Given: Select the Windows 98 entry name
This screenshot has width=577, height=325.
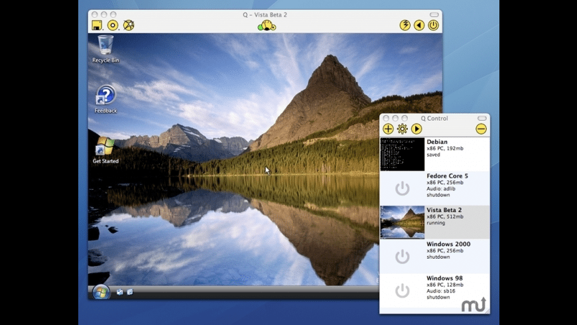Looking at the screenshot, I should pyautogui.click(x=445, y=279).
